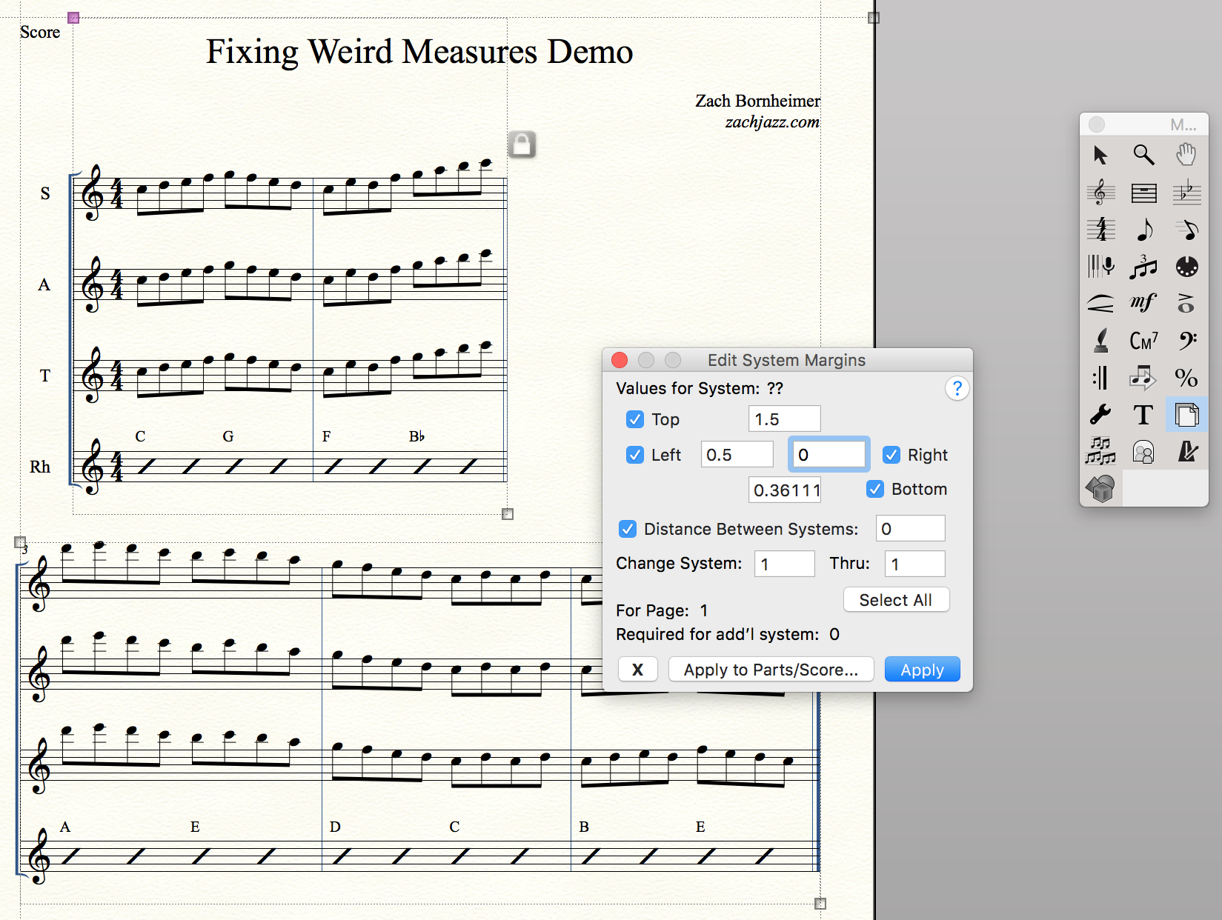Activate the Repeat barline tool
Image resolution: width=1222 pixels, height=920 pixels.
(x=1101, y=378)
